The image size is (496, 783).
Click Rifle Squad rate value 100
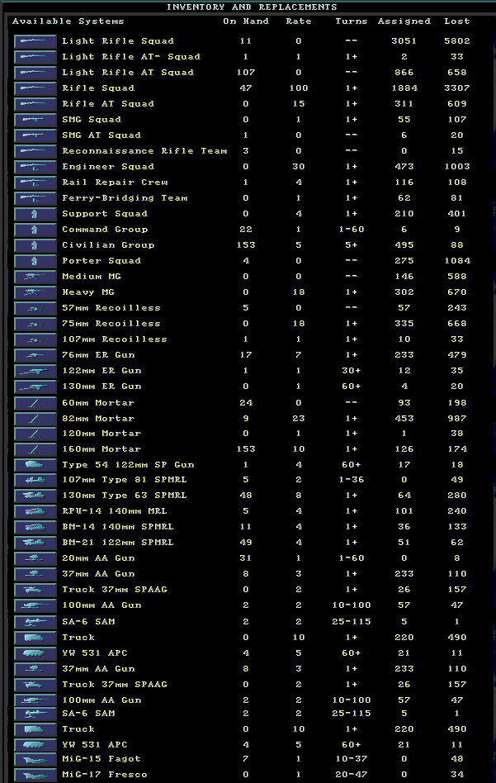[299, 88]
